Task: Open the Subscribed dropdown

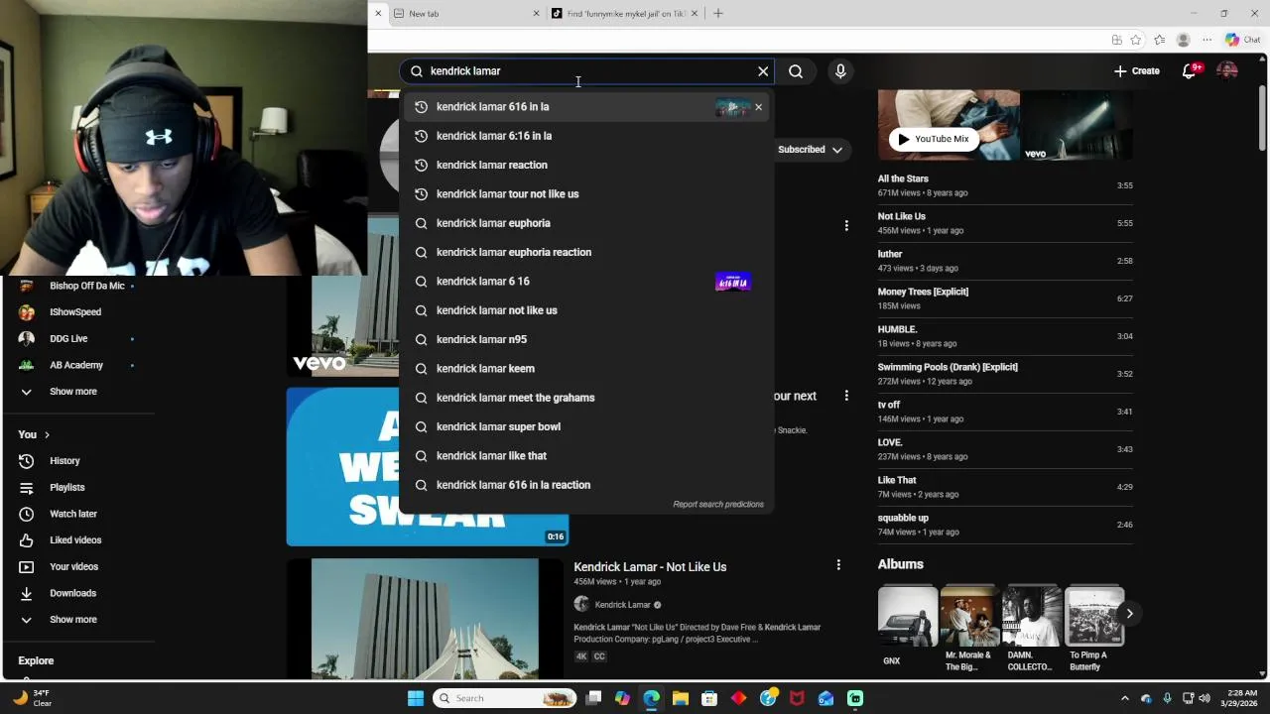Action: click(810, 150)
